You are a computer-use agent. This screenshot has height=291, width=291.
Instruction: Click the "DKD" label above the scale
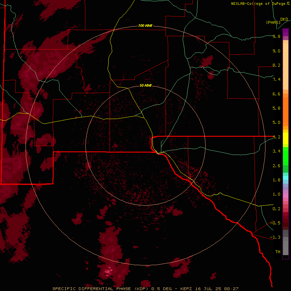point(284,19)
